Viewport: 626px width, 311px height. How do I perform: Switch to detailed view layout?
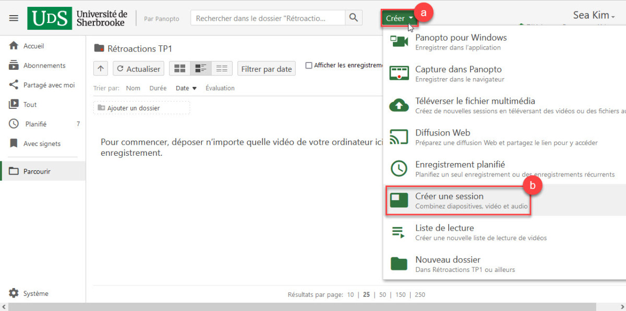click(201, 69)
